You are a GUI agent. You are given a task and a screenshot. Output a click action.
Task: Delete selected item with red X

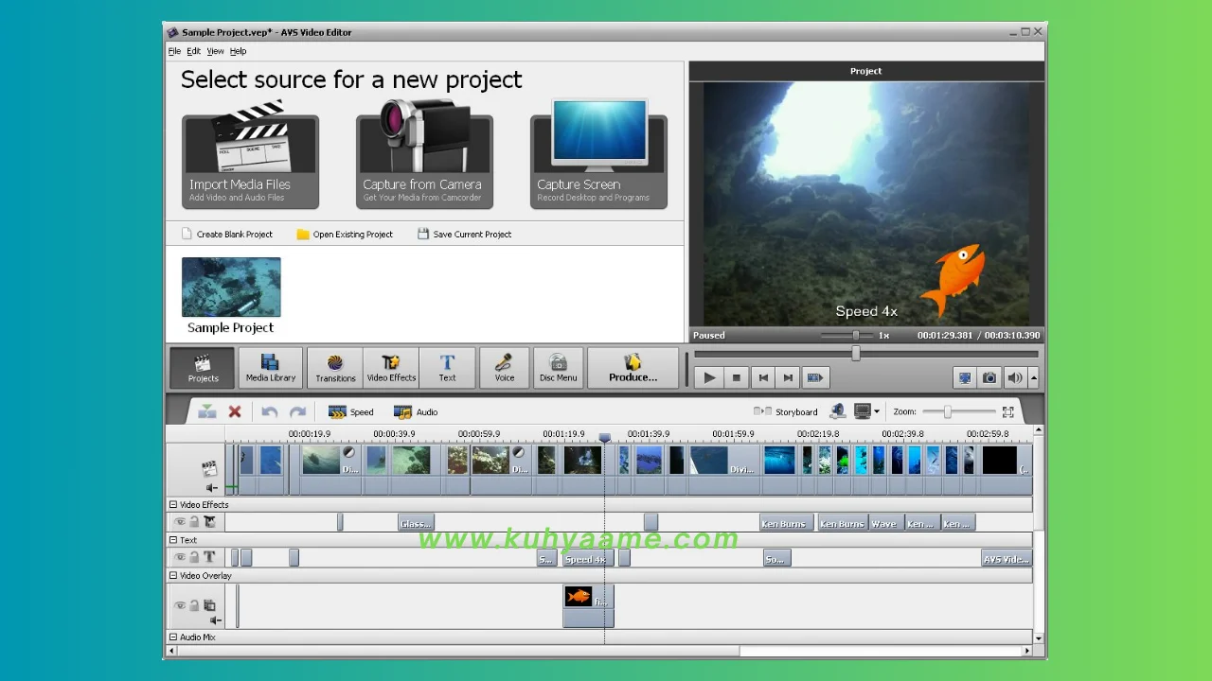point(235,411)
